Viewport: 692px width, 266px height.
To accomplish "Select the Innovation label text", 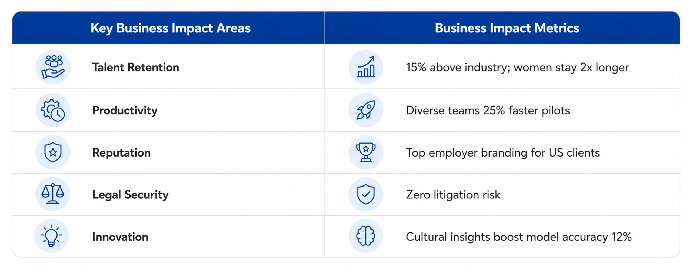I will point(120,237).
